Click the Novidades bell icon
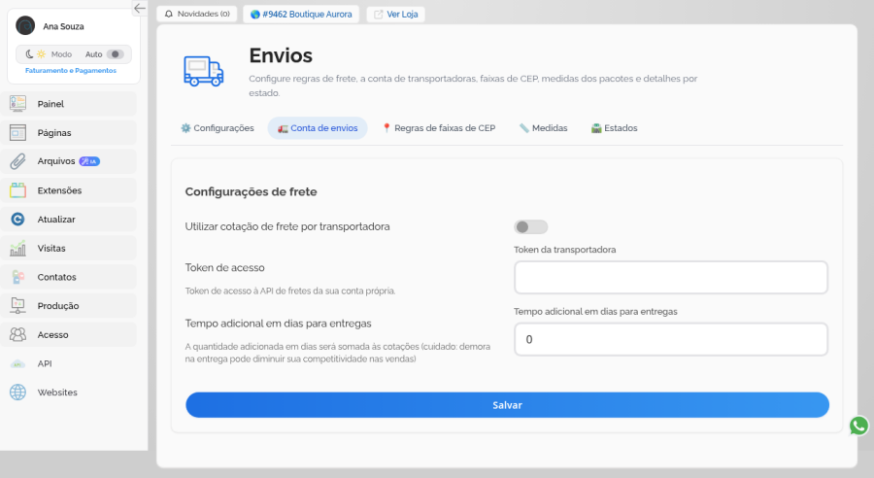Viewport: 874px width, 478px height. pyautogui.click(x=169, y=14)
